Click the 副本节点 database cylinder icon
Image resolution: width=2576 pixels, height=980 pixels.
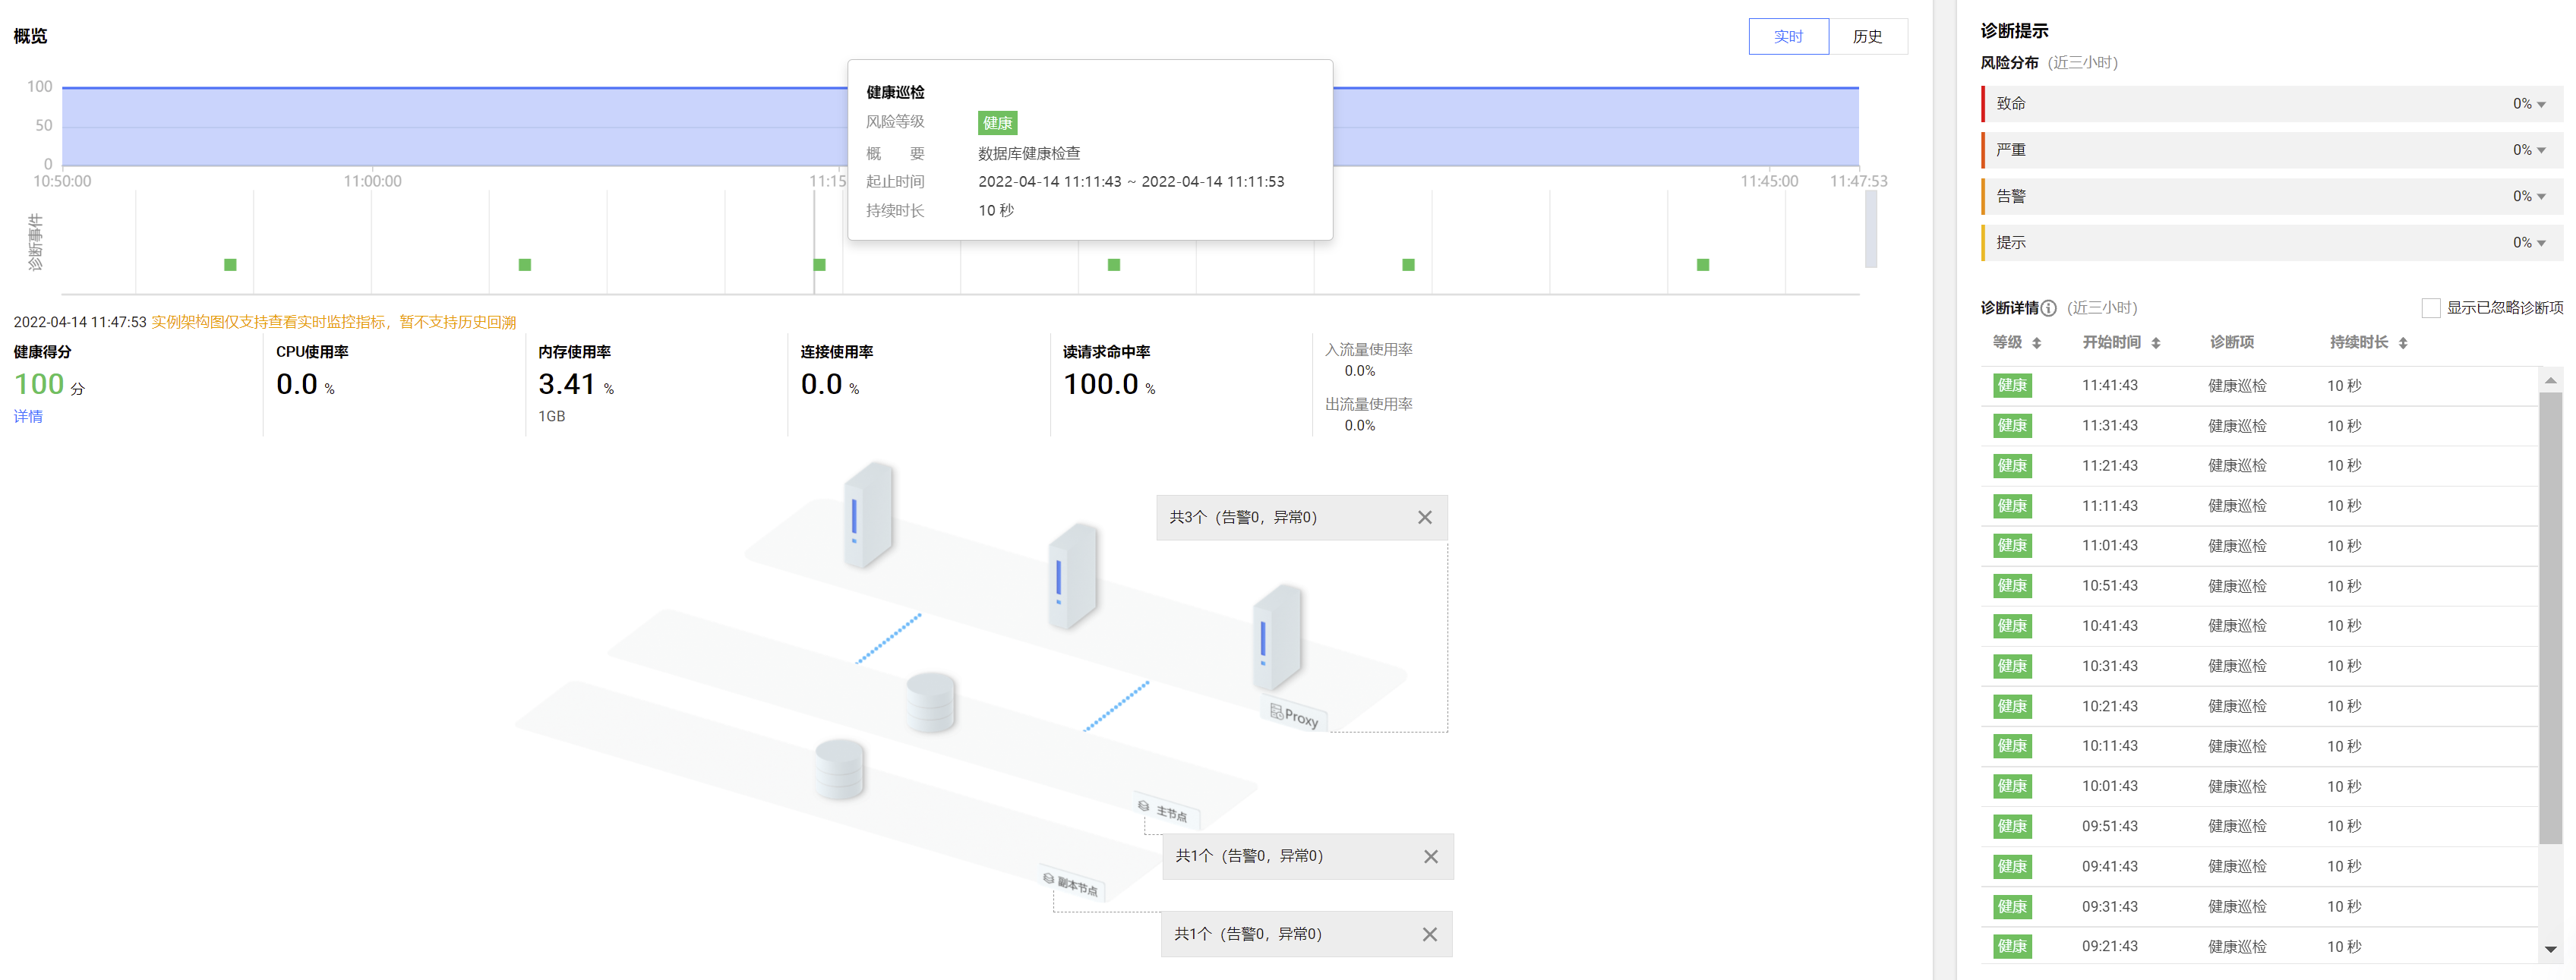tap(839, 768)
